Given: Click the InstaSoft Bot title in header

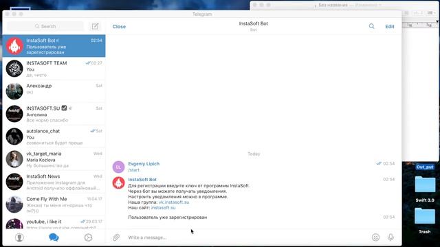Looking at the screenshot, I should coord(254,23).
